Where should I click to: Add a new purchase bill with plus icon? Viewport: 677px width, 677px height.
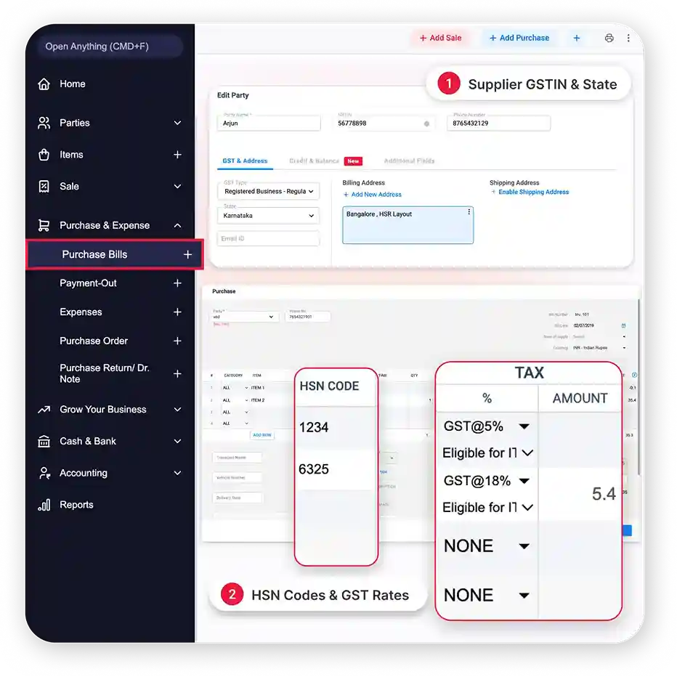(187, 255)
